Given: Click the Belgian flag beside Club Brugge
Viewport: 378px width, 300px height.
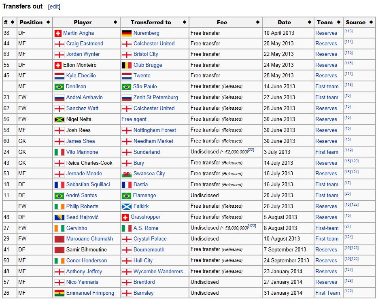Looking at the screenshot, I should tap(126, 65).
